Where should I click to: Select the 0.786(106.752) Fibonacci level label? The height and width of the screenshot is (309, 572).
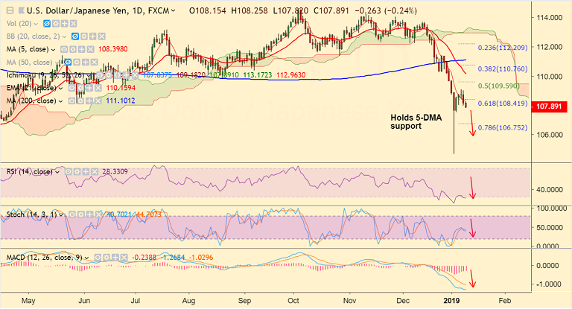point(503,127)
